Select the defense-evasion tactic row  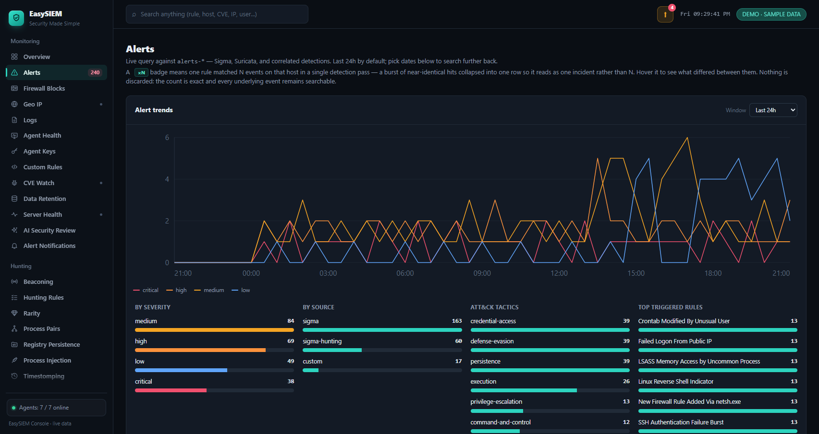pyautogui.click(x=550, y=345)
